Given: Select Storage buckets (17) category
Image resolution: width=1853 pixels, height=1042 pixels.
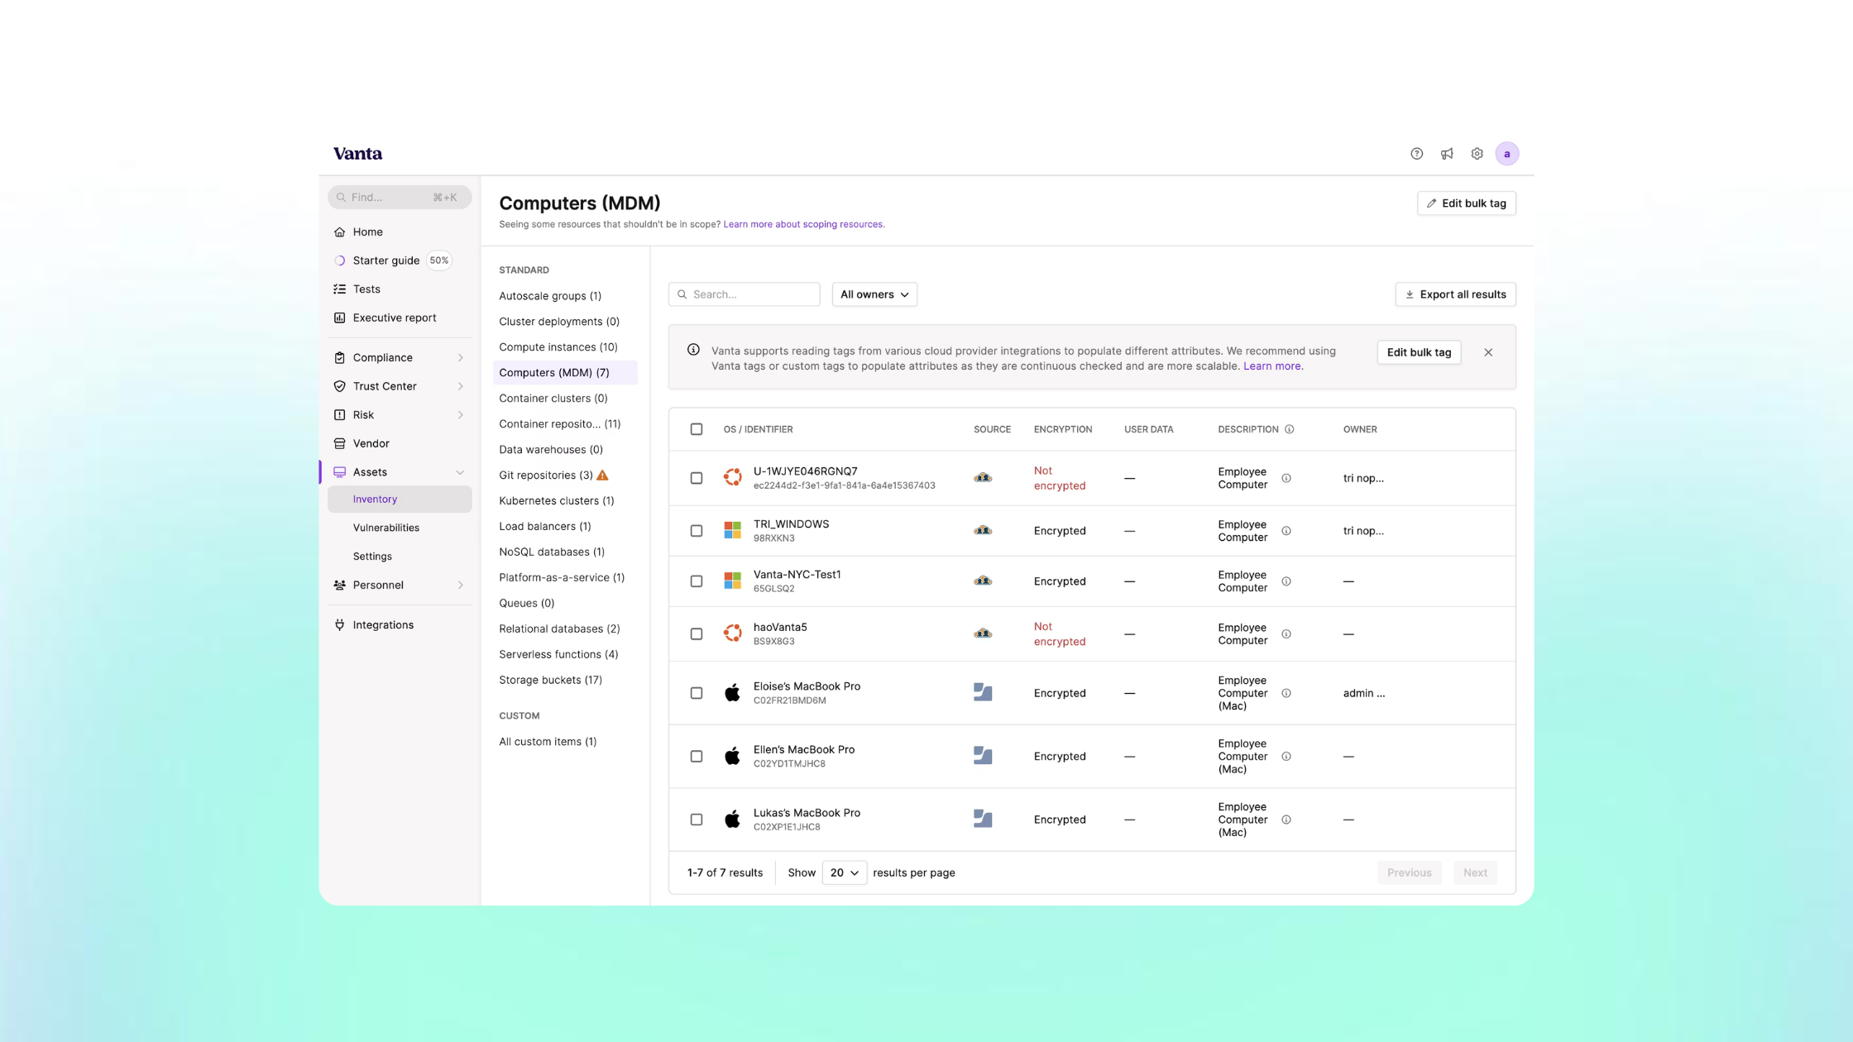Looking at the screenshot, I should (x=550, y=680).
